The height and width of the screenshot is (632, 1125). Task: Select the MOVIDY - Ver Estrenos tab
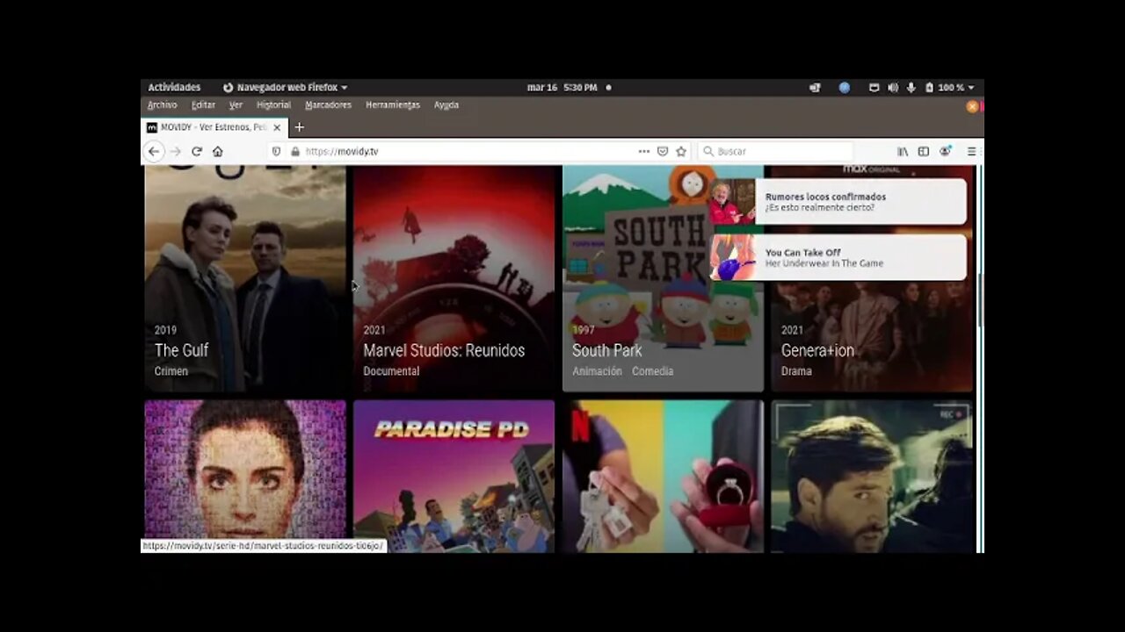214,127
